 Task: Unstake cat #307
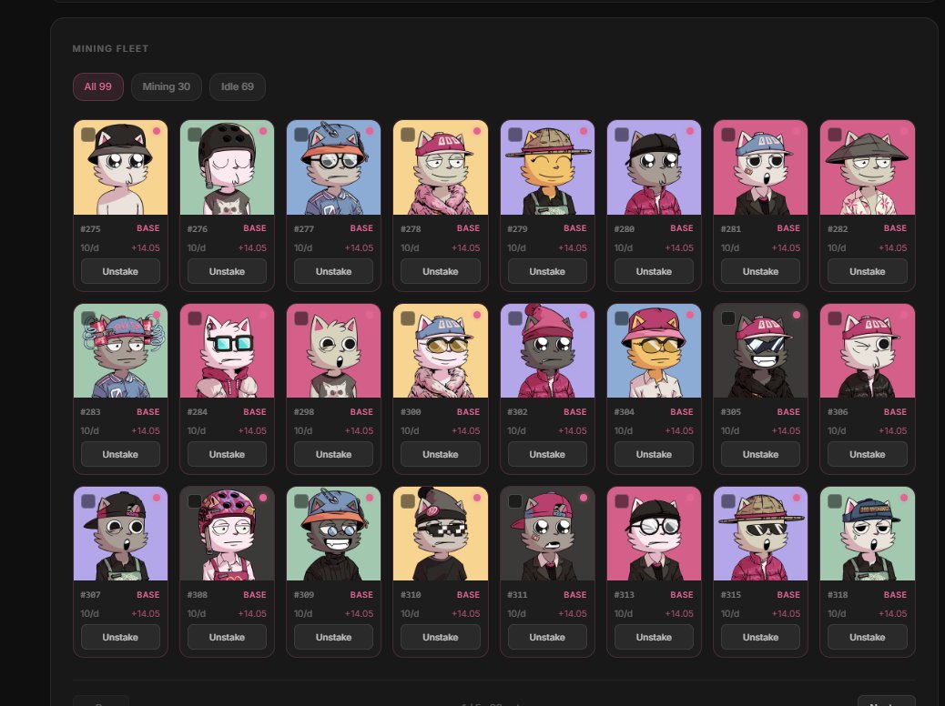pos(120,638)
